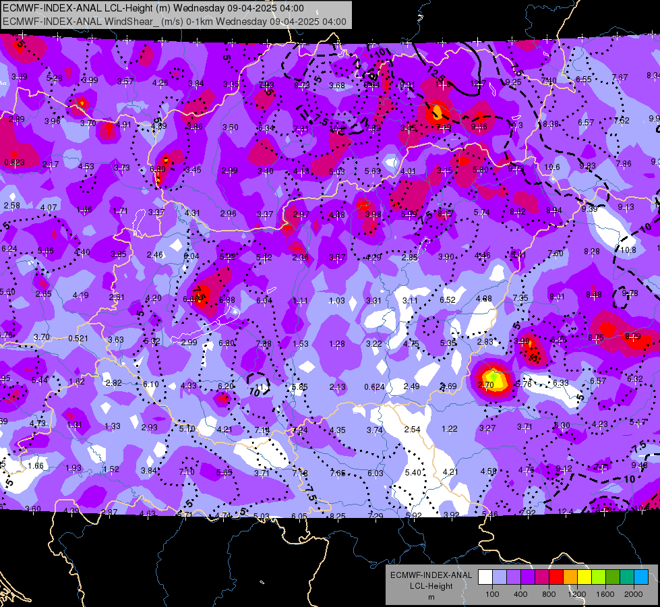The image size is (660, 607).
Task: Click the wind shear value 10.8
Action: click(628, 250)
